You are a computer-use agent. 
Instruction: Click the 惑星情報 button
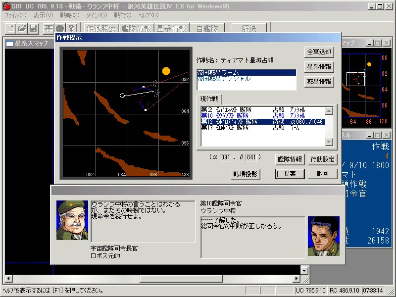coord(319,82)
